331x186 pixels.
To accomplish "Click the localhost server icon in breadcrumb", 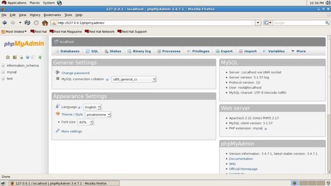I will 56,42.
